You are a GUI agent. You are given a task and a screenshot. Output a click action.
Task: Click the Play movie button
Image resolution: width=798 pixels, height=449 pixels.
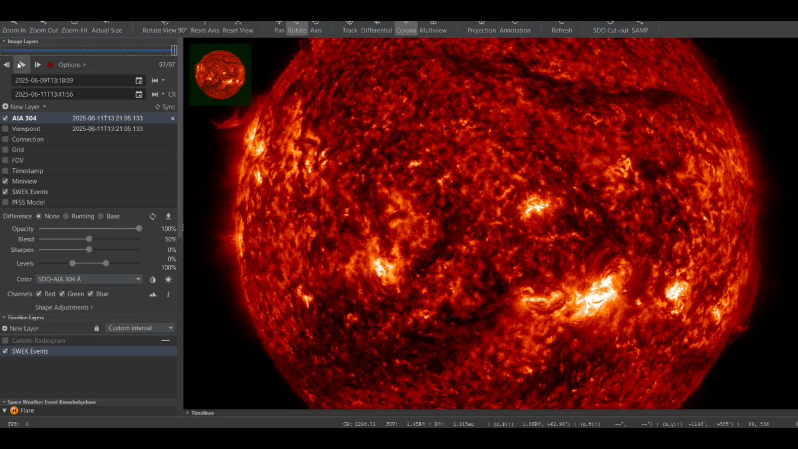21,65
